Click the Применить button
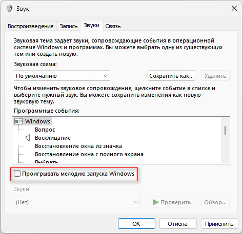 [x=219, y=224]
